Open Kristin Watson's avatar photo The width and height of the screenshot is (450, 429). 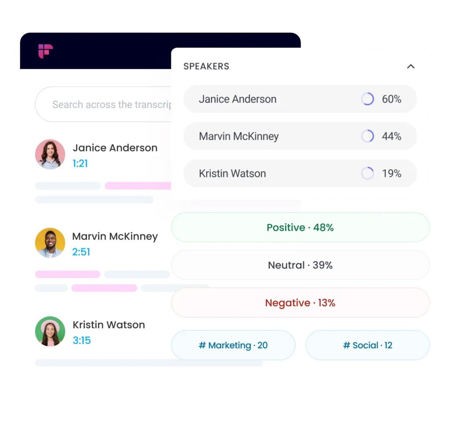(x=50, y=331)
